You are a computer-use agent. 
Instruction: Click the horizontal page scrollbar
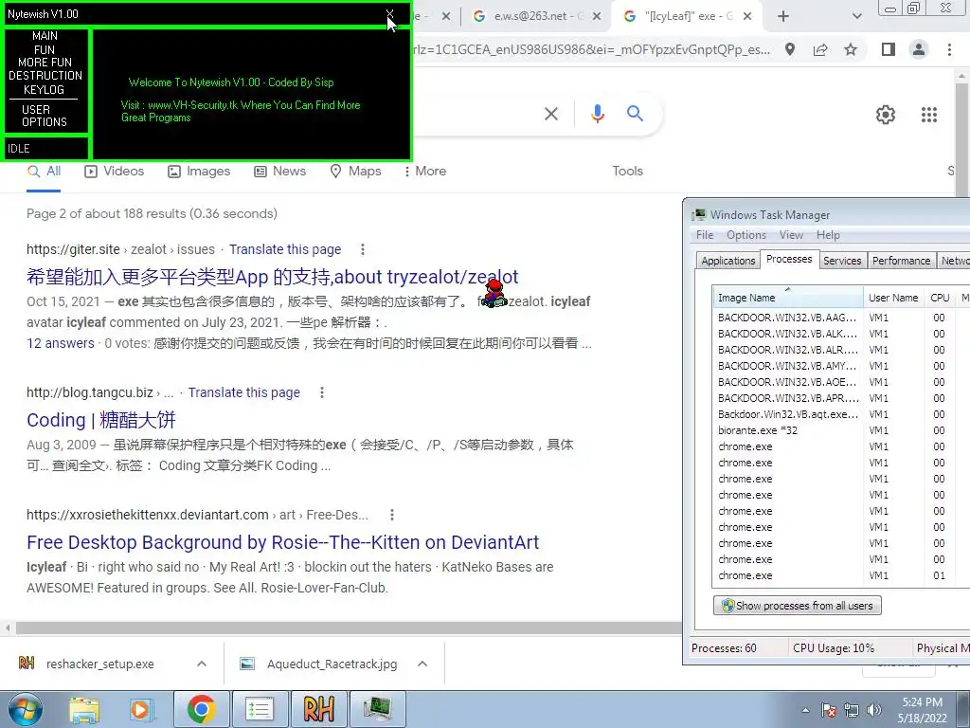click(x=349, y=628)
